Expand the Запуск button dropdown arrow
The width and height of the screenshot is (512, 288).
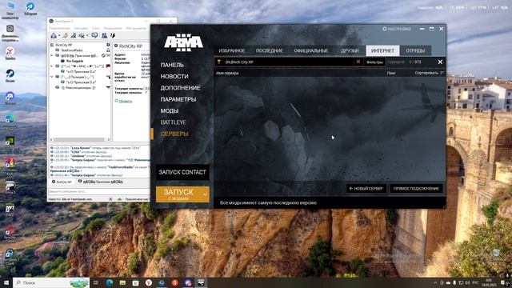tap(205, 194)
